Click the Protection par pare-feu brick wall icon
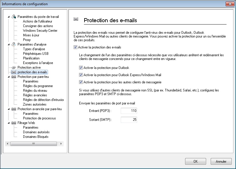 click(14, 77)
